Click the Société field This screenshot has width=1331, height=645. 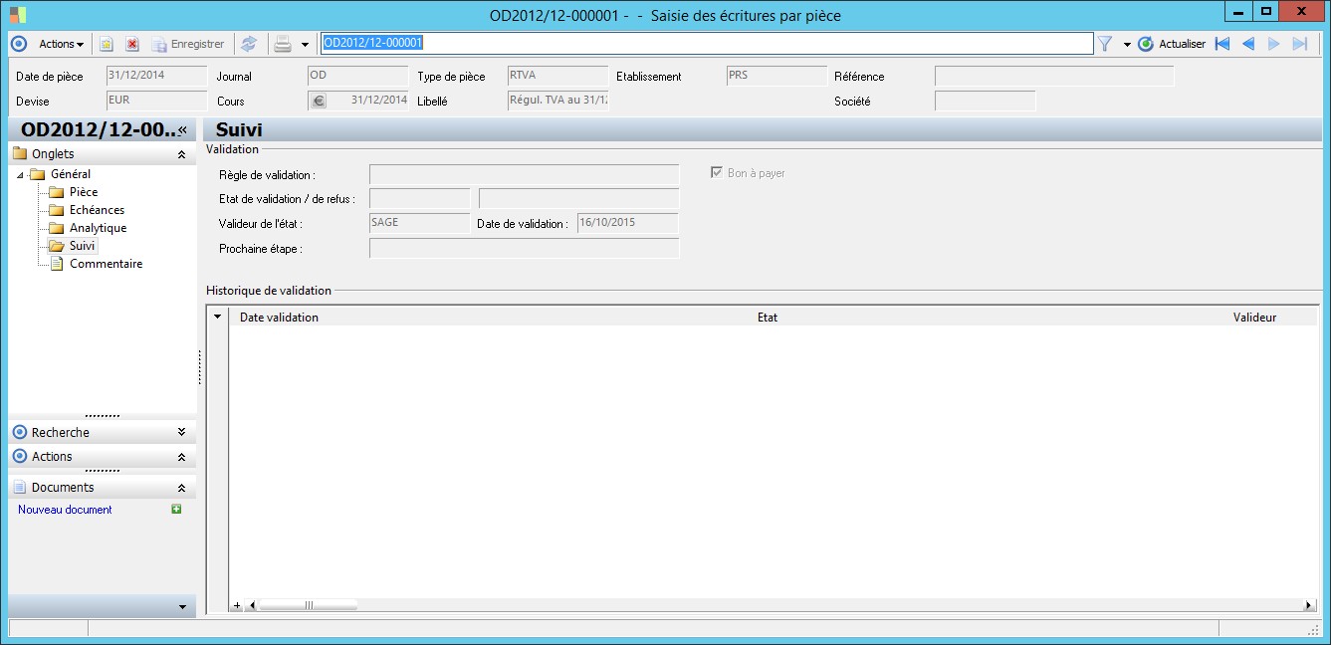tap(985, 101)
